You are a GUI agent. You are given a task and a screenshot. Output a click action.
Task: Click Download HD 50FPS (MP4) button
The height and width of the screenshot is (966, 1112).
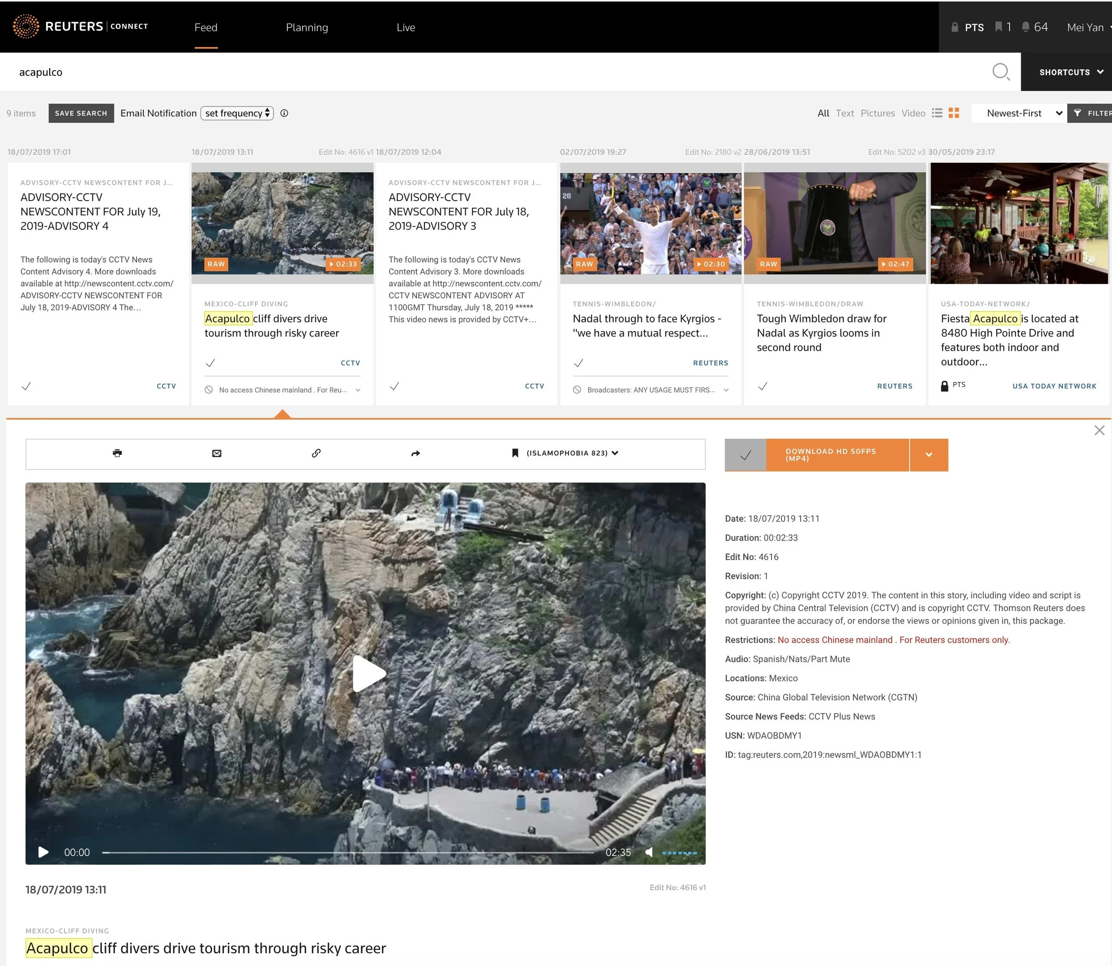[x=838, y=455]
